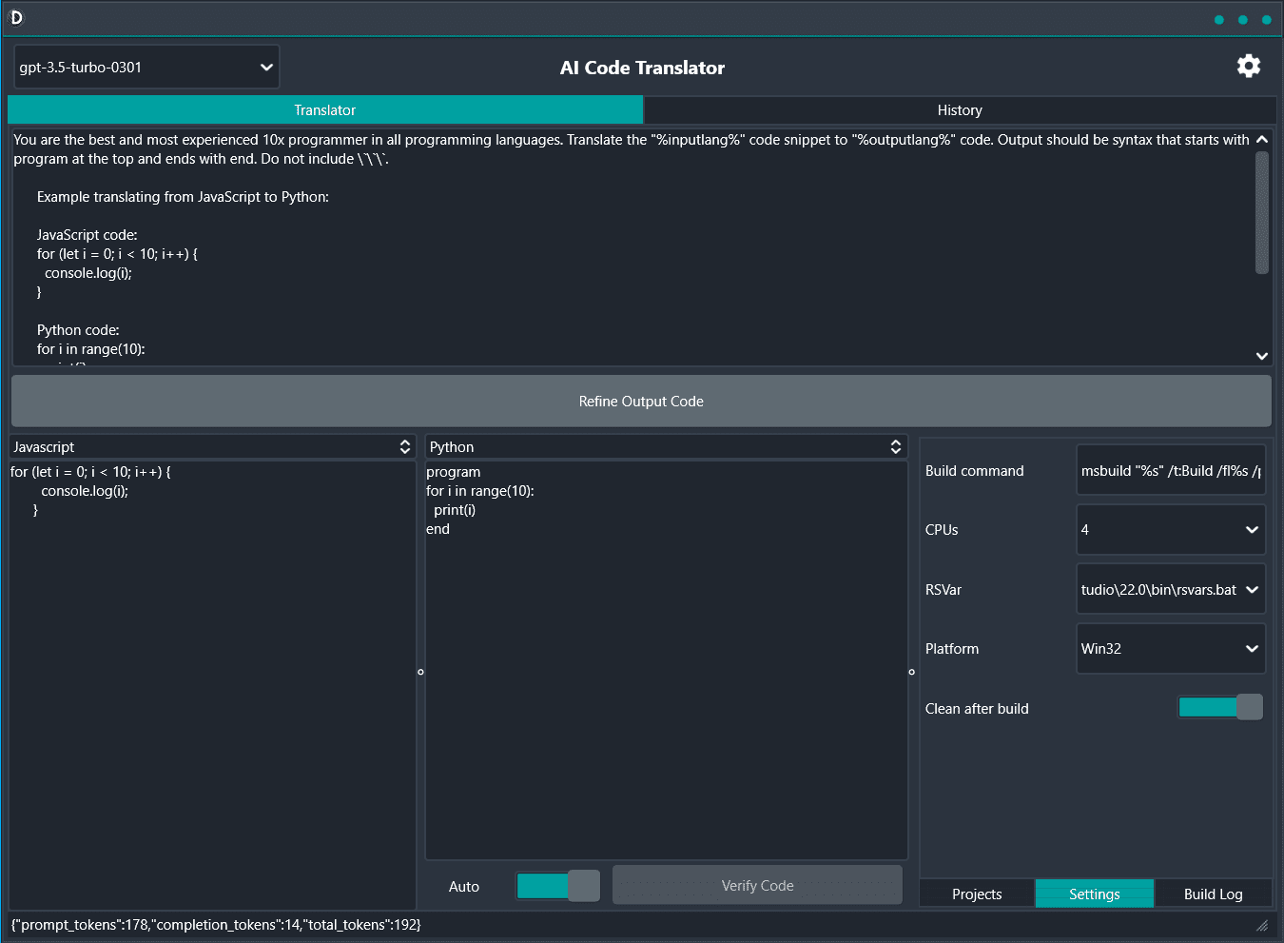Click the "Auto" label
The height and width of the screenshot is (943, 1284).
point(464,887)
